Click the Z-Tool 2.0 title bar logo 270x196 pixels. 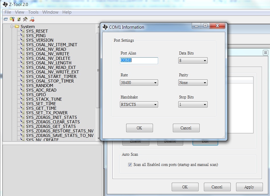[5, 5]
